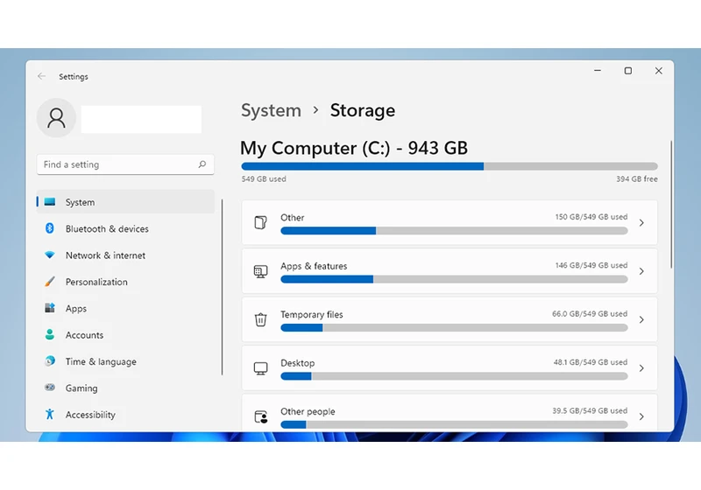Expand the Other people chevron

[641, 416]
